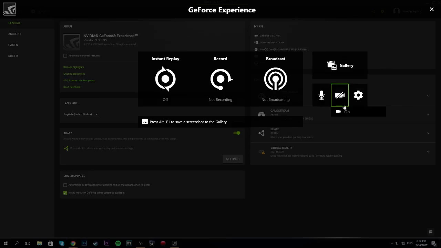Open the FAQ & data collection policy link
The image size is (441, 248).
pyautogui.click(x=79, y=80)
